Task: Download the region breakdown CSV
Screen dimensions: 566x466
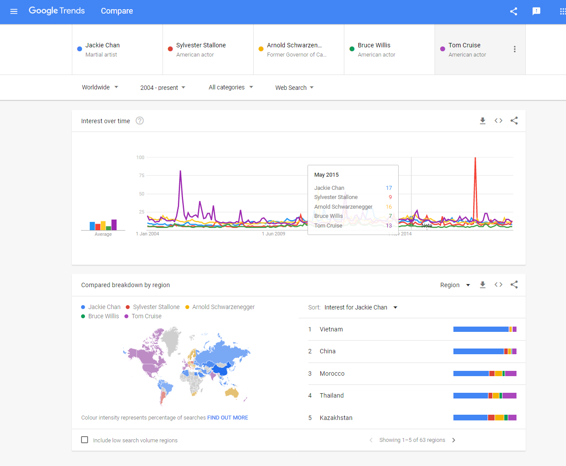Action: point(483,285)
